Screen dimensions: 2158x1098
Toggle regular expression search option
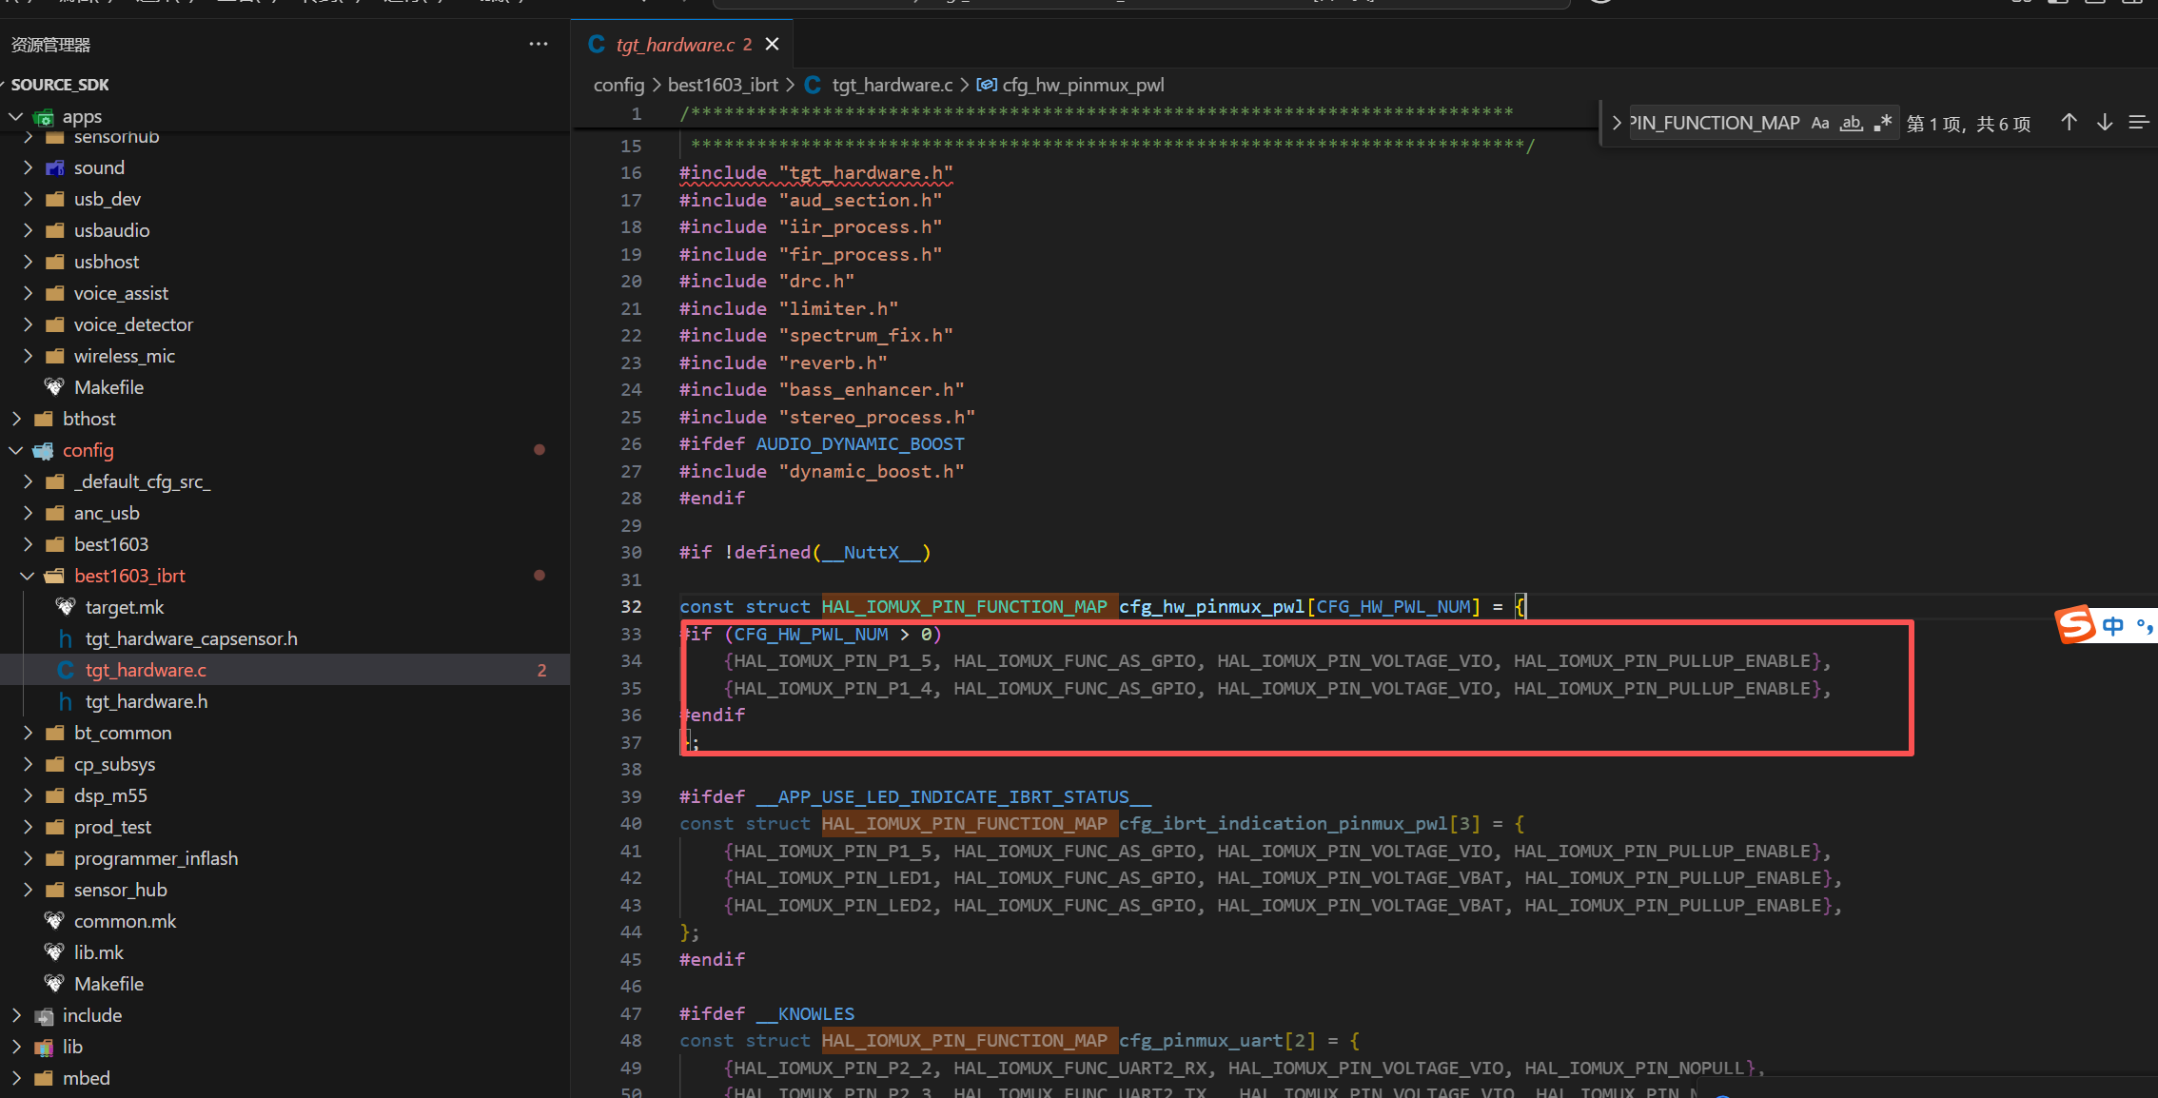pos(1882,124)
